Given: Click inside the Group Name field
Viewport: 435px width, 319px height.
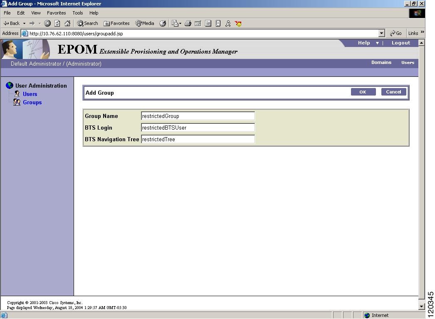Looking at the screenshot, I should pyautogui.click(x=198, y=116).
